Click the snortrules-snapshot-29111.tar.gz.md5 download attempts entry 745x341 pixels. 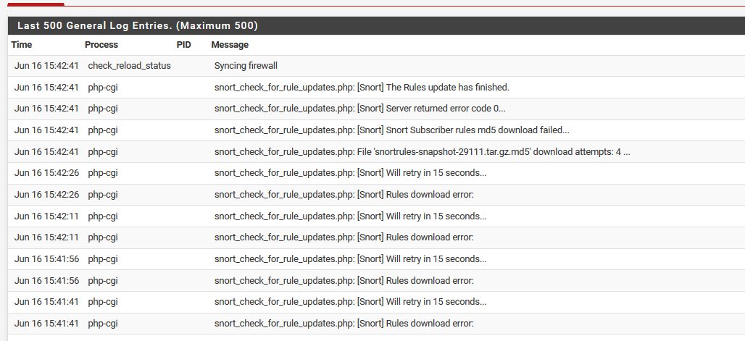422,152
